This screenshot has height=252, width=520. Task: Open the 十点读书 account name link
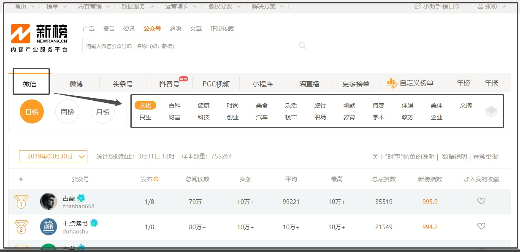click(x=75, y=223)
